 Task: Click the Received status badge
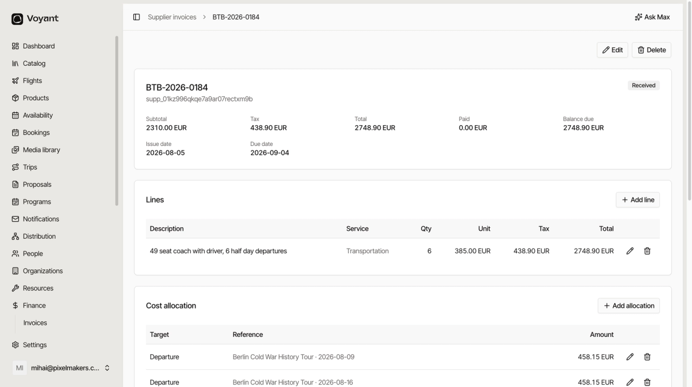(644, 85)
